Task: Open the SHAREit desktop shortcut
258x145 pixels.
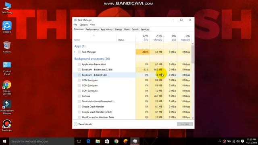Action: pos(7,27)
